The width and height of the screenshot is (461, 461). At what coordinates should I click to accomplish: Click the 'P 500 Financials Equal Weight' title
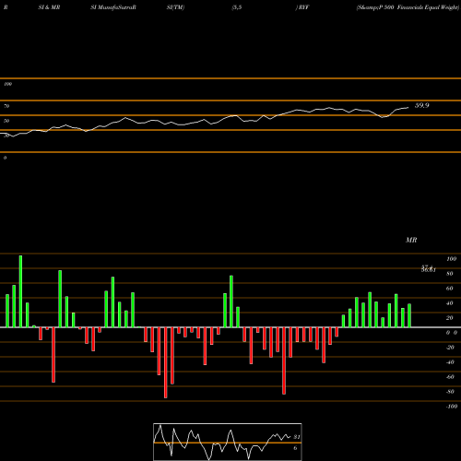[419, 7]
